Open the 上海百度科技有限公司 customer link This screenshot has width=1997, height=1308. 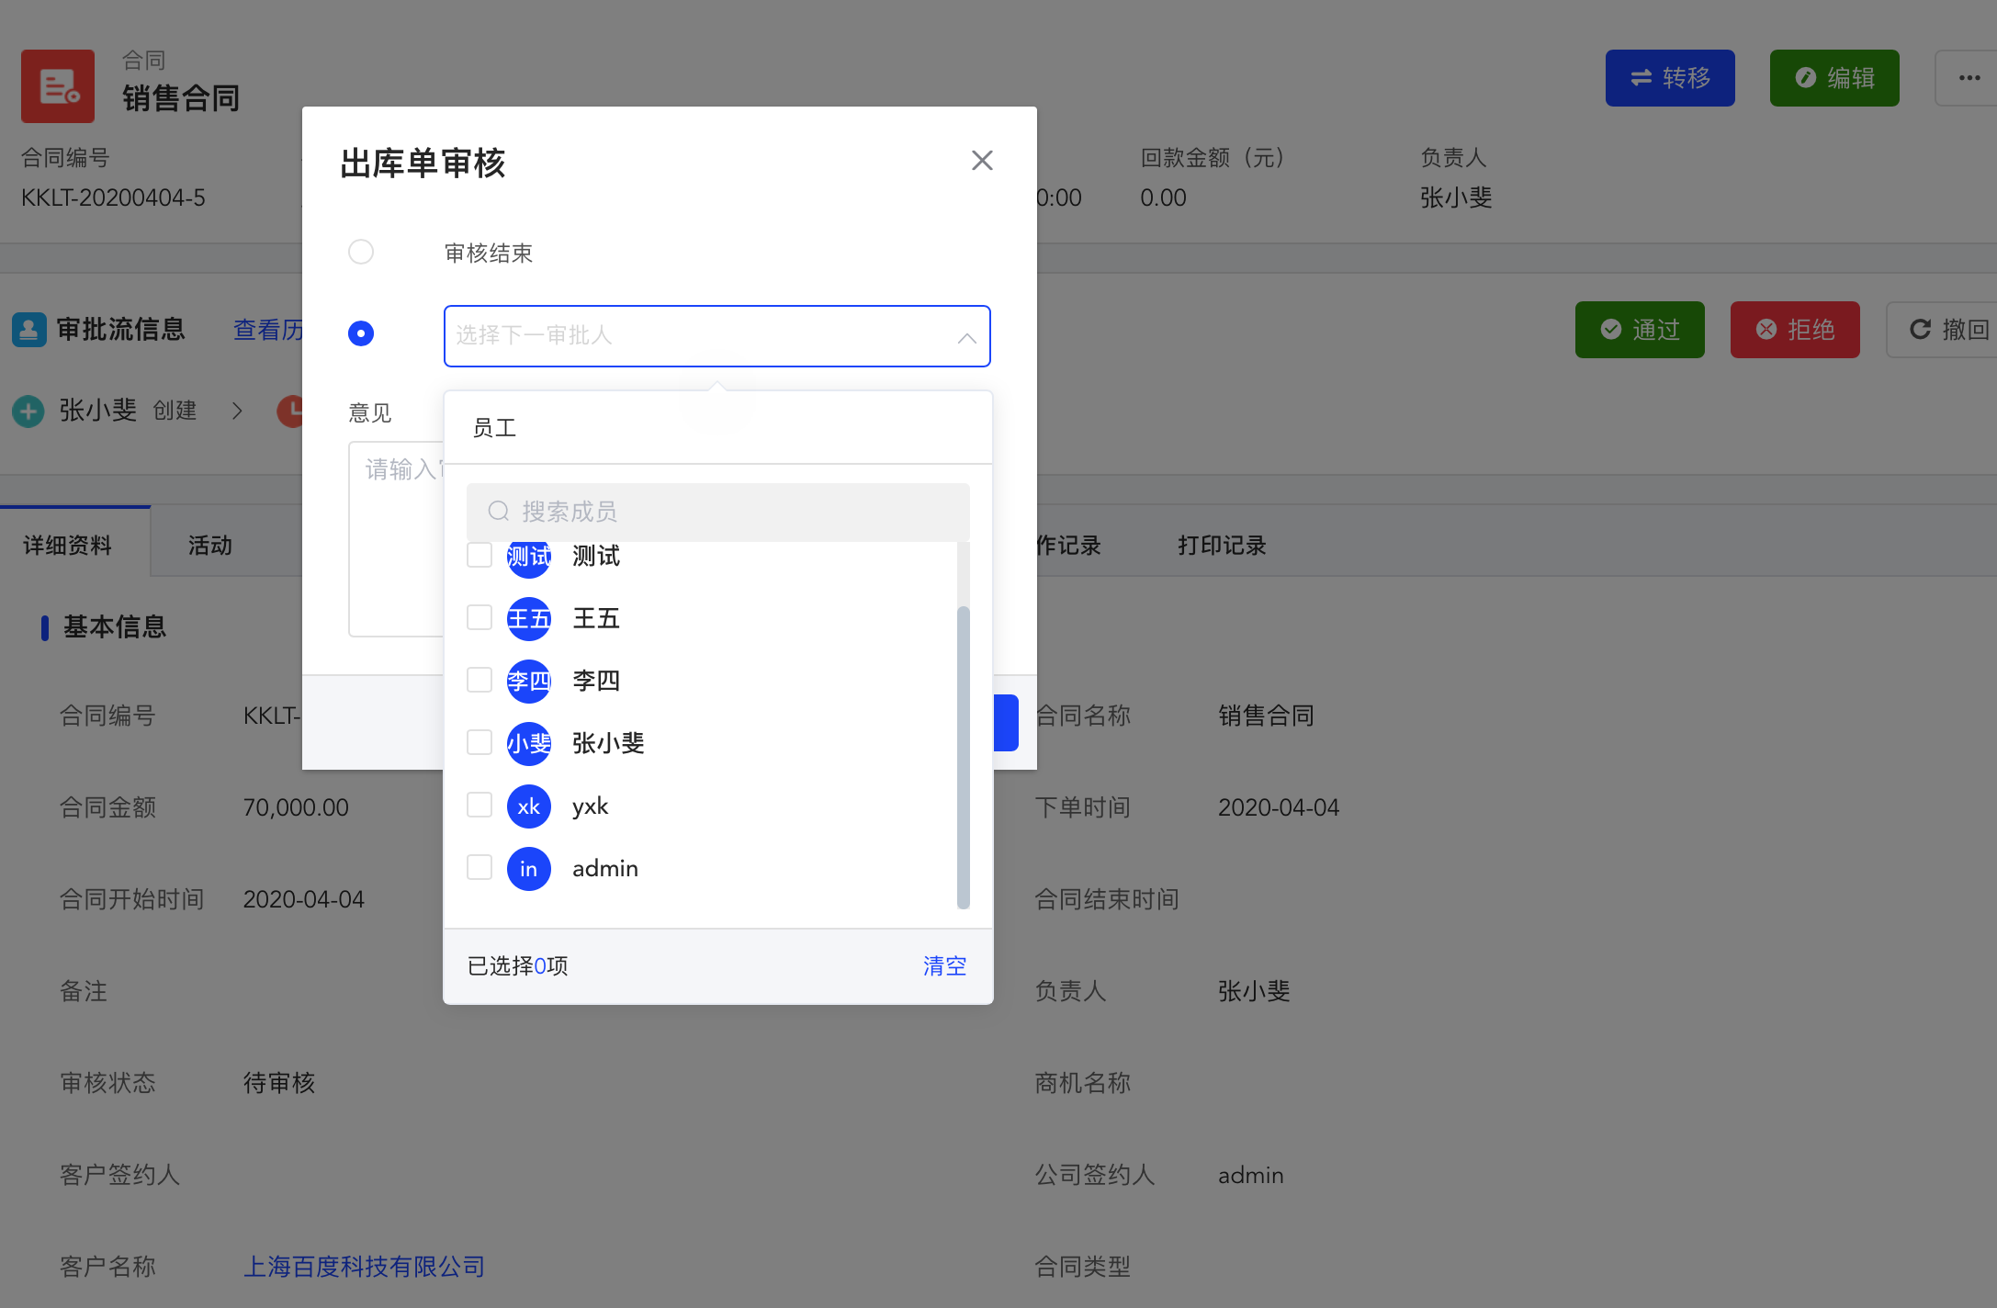(364, 1267)
